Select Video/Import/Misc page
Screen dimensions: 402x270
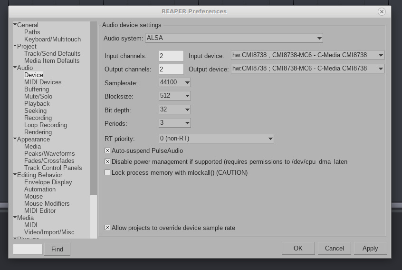(49, 232)
